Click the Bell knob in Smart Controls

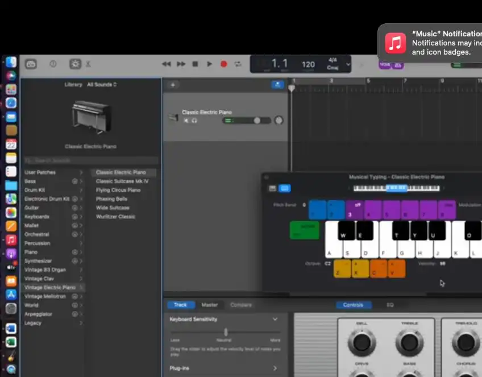point(361,342)
